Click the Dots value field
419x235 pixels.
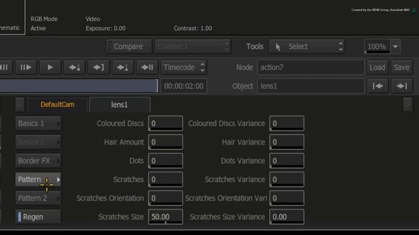[x=166, y=161]
